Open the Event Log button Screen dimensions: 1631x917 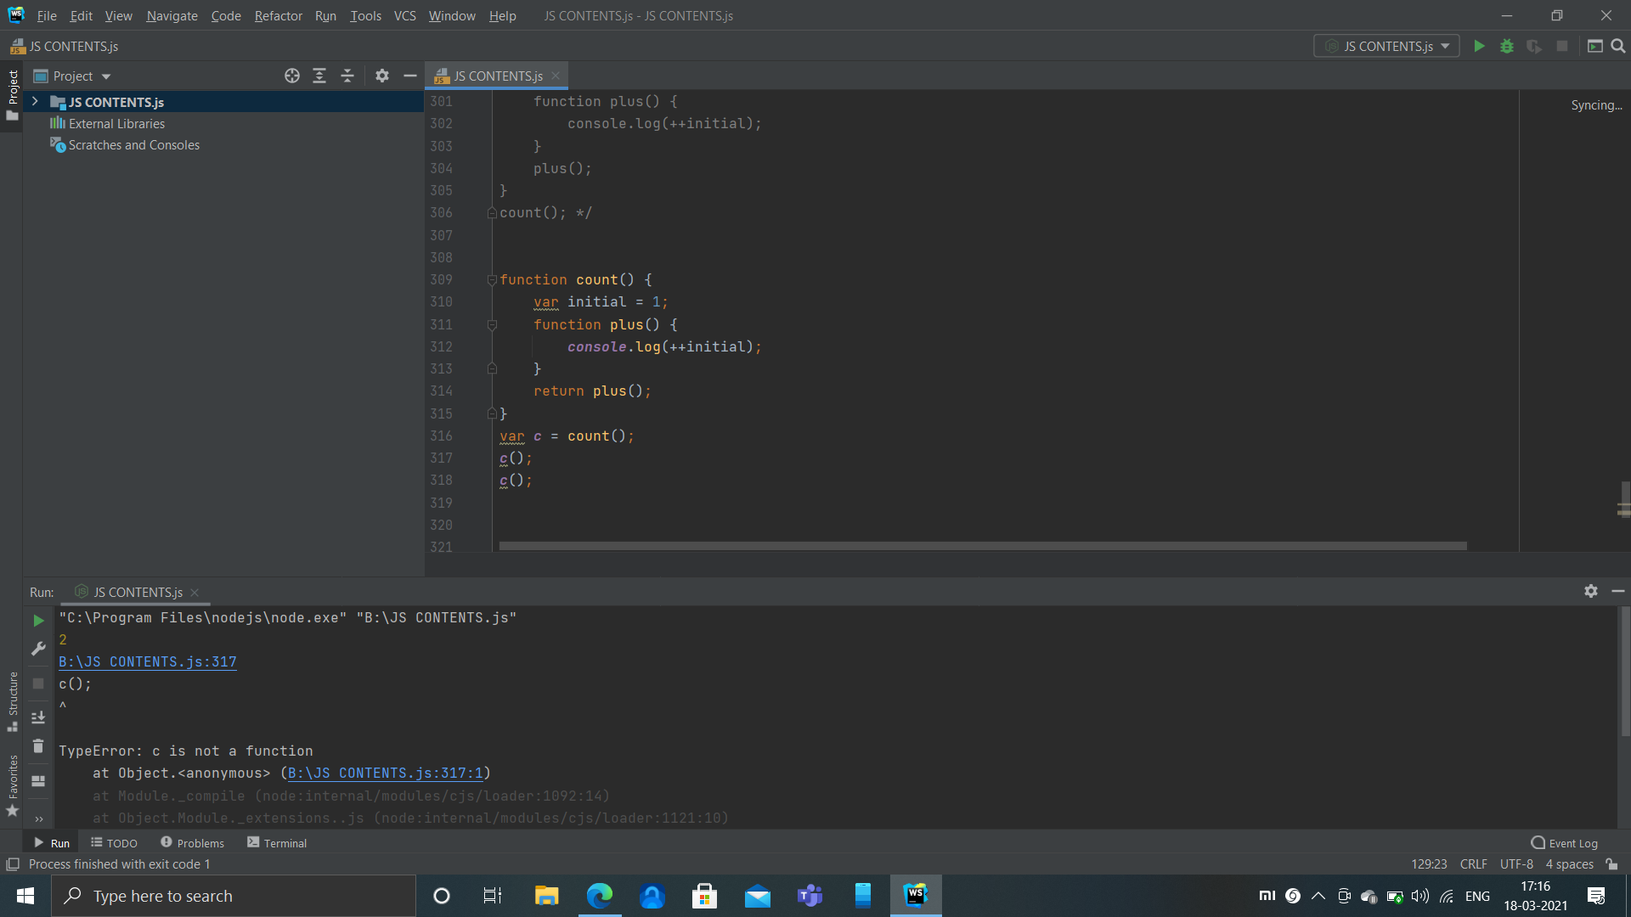1564,842
